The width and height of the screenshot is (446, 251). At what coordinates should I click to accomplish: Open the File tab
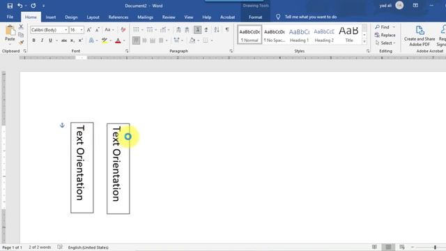tap(10, 17)
